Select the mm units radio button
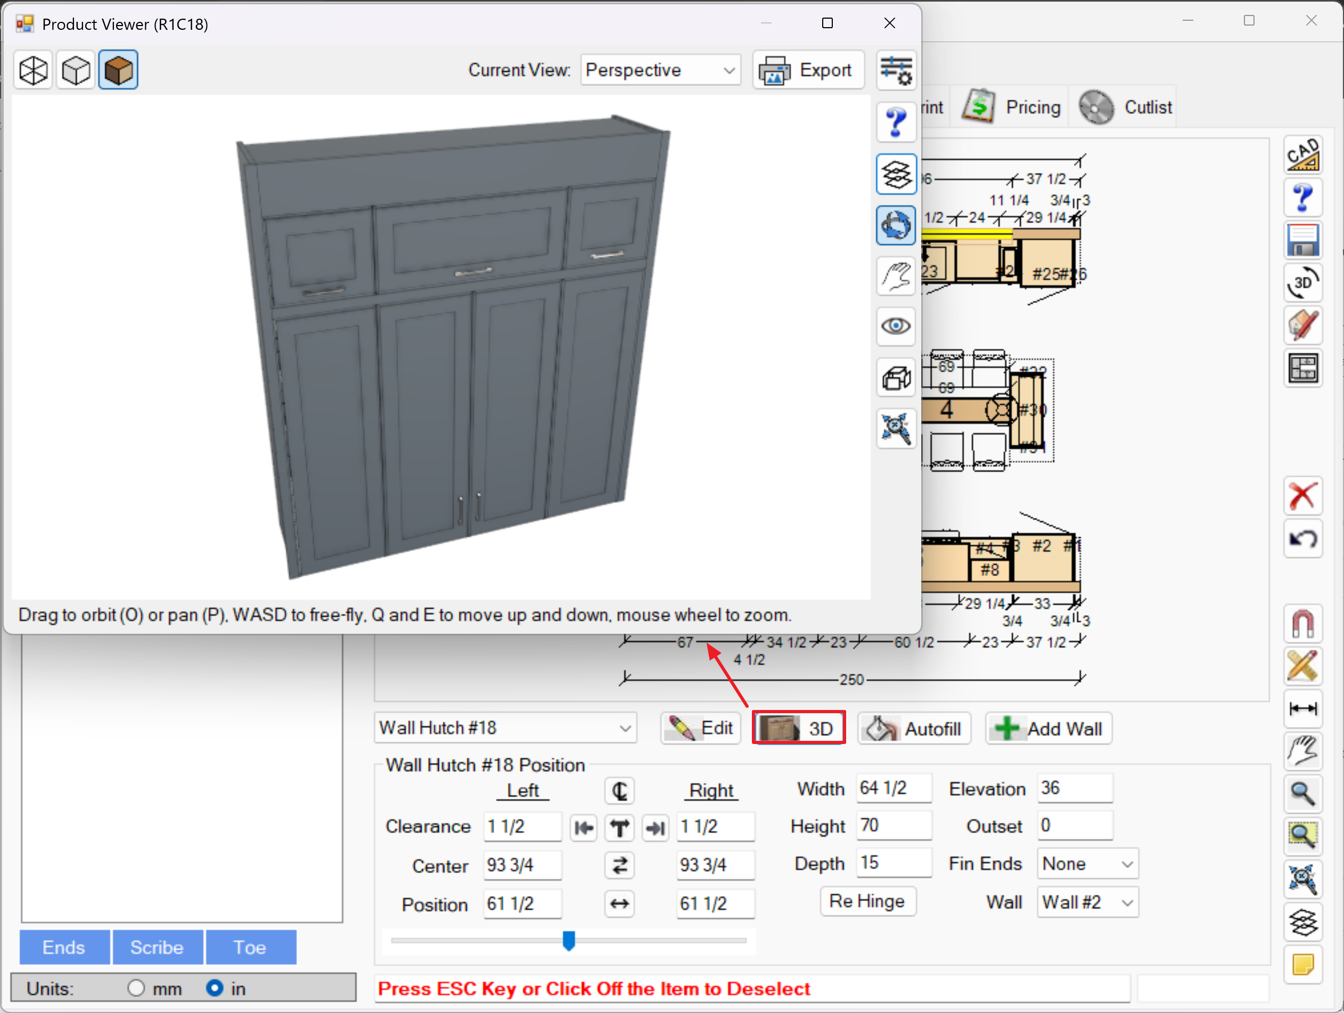This screenshot has height=1013, width=1344. pyautogui.click(x=136, y=988)
